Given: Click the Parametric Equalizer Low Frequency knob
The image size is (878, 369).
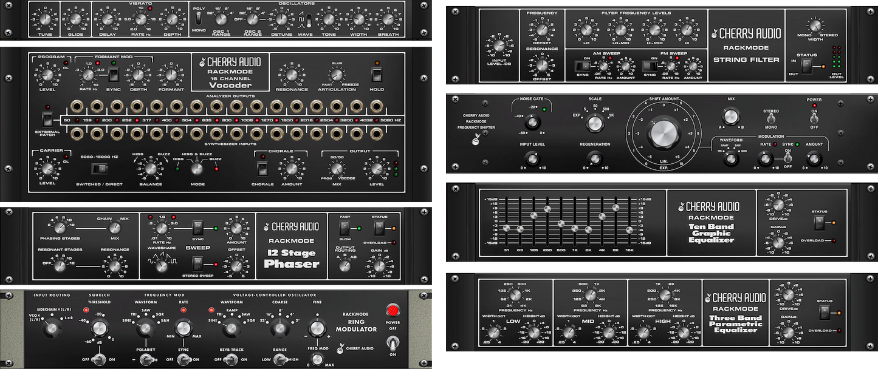Looking at the screenshot, I should 515,296.
